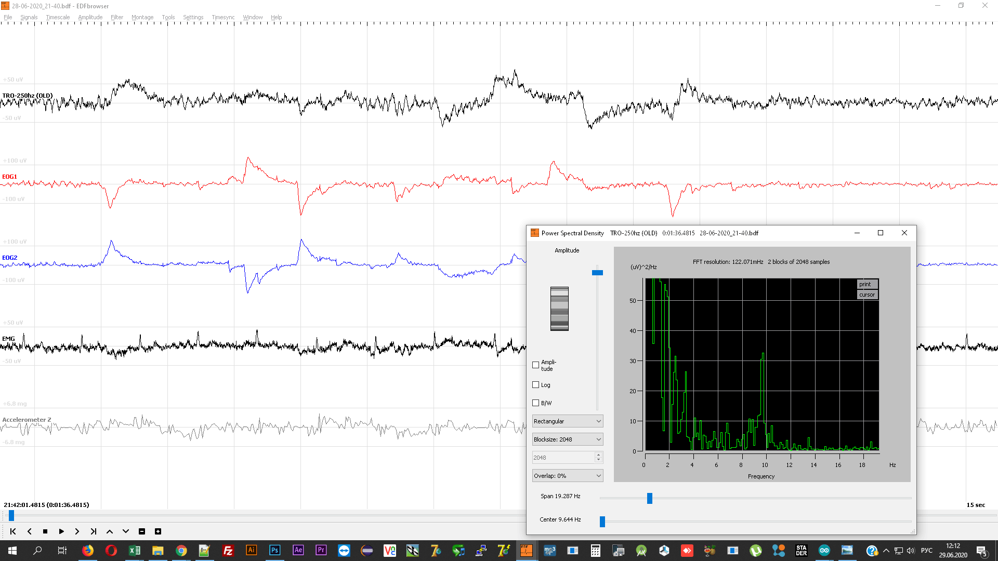The height and width of the screenshot is (561, 998).
Task: Open the Filter menu
Action: pos(117,17)
